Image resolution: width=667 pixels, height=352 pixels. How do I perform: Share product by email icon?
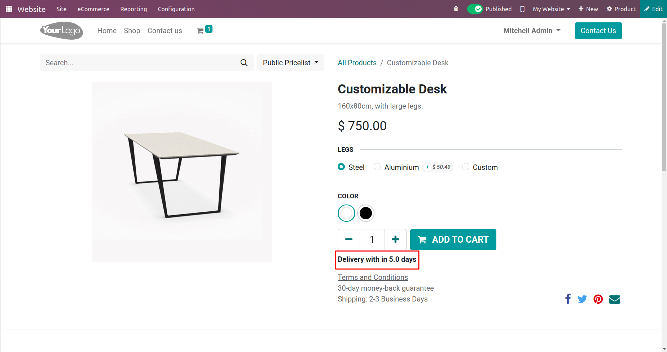pos(614,299)
